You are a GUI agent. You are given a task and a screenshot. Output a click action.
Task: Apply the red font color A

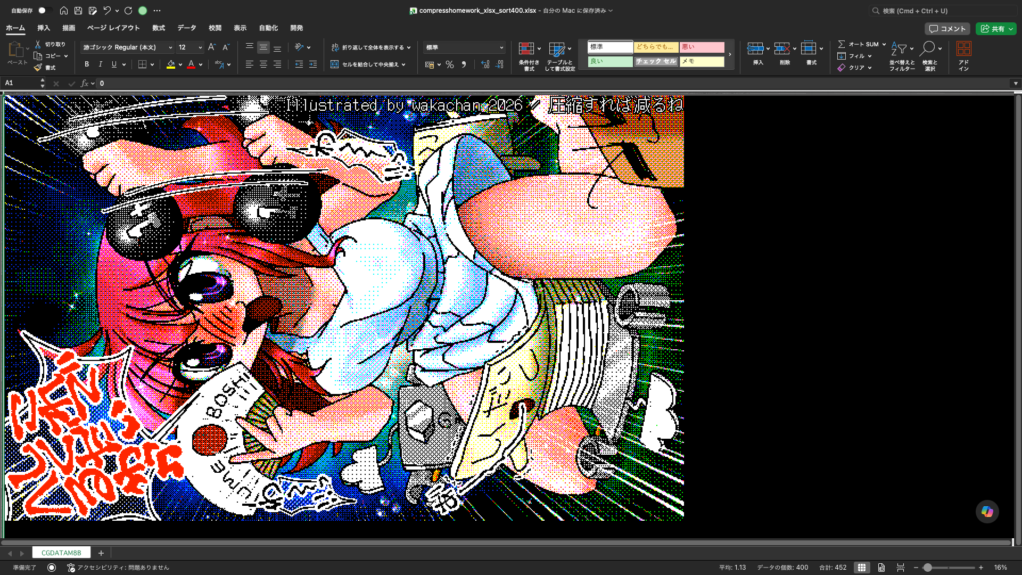[x=191, y=64]
